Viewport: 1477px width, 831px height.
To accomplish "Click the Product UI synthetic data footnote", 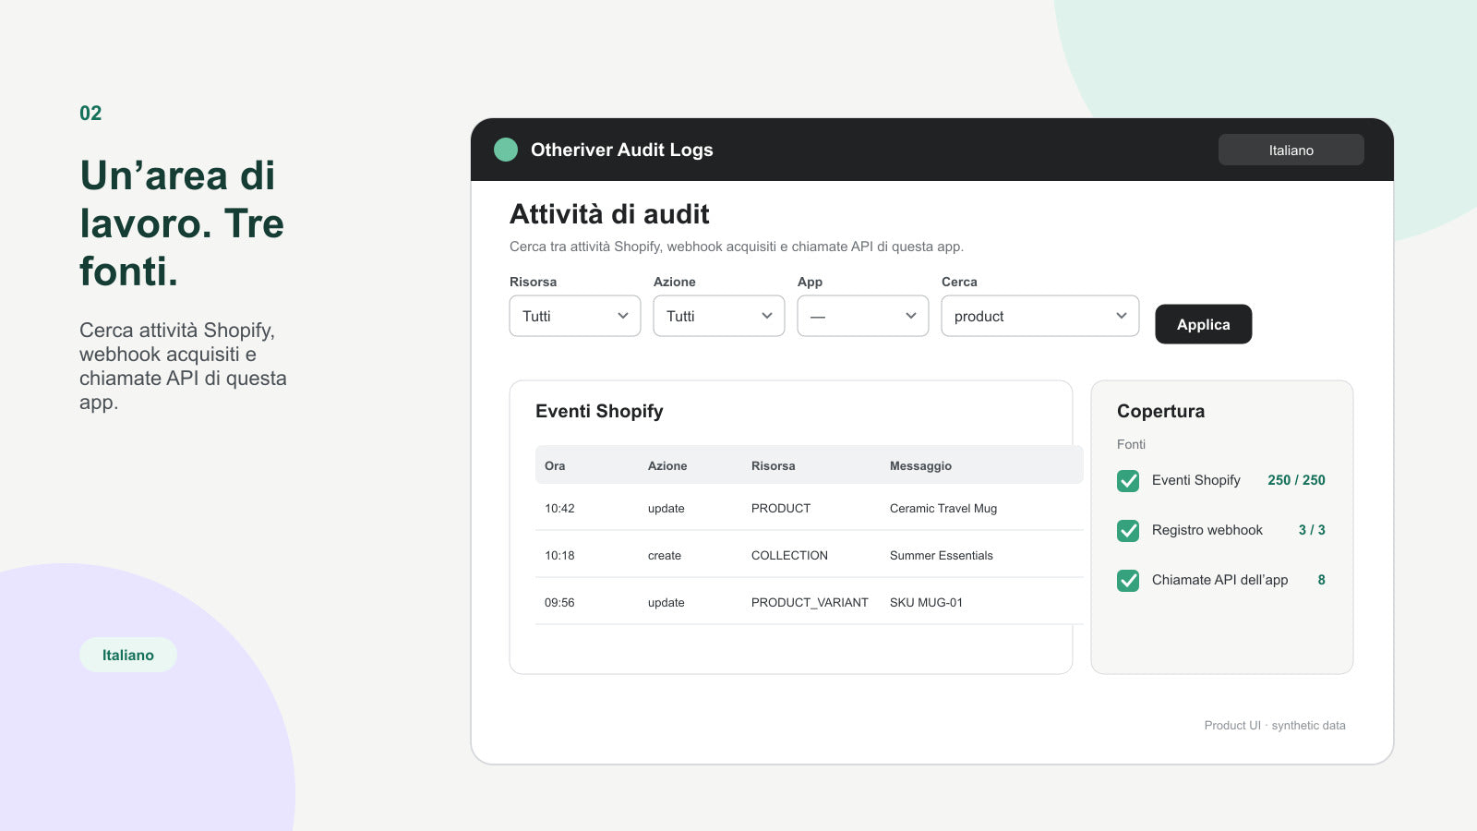I will click(x=1275, y=725).
